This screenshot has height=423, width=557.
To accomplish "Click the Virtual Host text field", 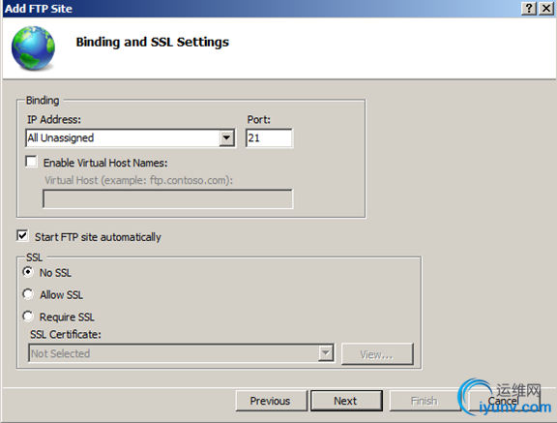I will point(167,198).
